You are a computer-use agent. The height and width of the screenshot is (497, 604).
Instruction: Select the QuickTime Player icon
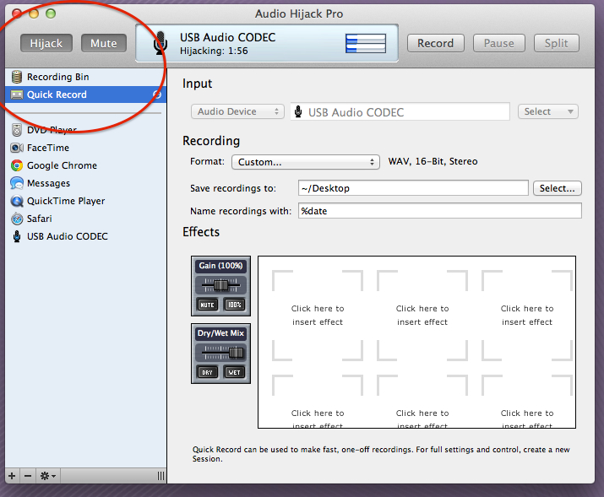[x=17, y=201]
